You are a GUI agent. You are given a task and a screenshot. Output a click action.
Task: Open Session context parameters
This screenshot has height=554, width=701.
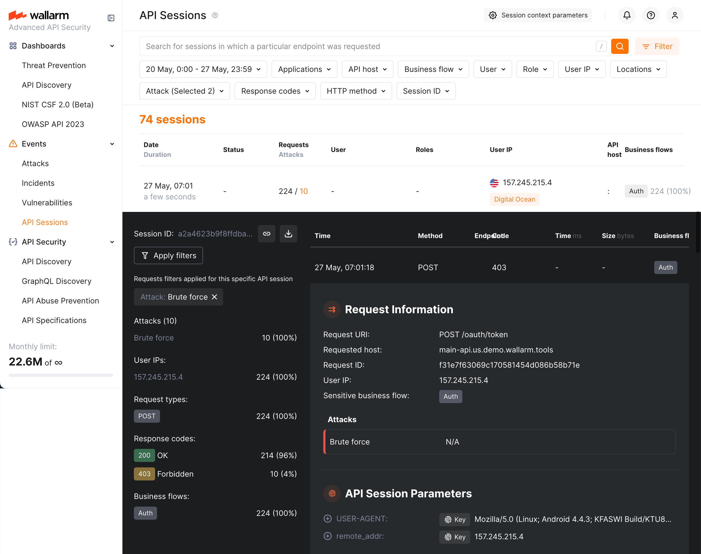click(x=538, y=15)
